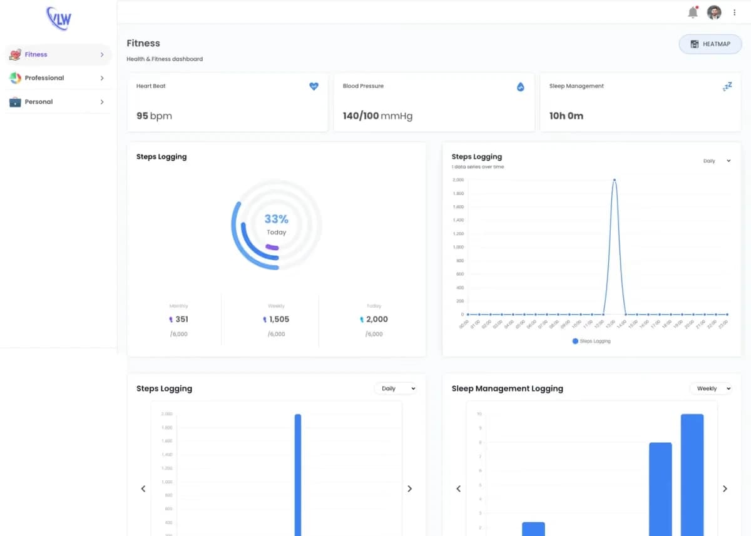Open the Daily dropdown on line chart

point(717,161)
